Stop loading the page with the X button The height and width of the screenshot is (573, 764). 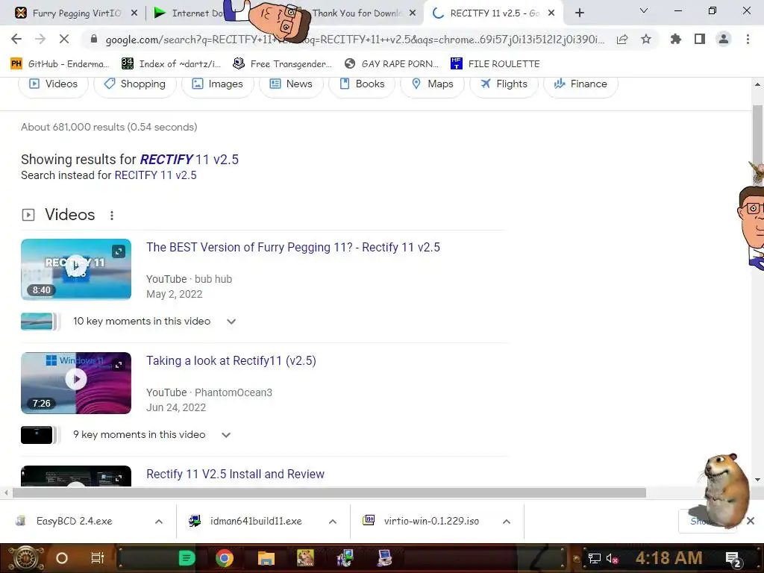[64, 39]
